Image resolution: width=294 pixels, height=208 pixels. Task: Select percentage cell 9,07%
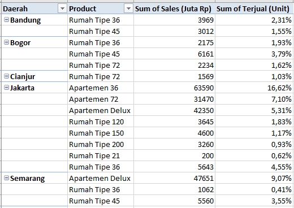[254, 178]
